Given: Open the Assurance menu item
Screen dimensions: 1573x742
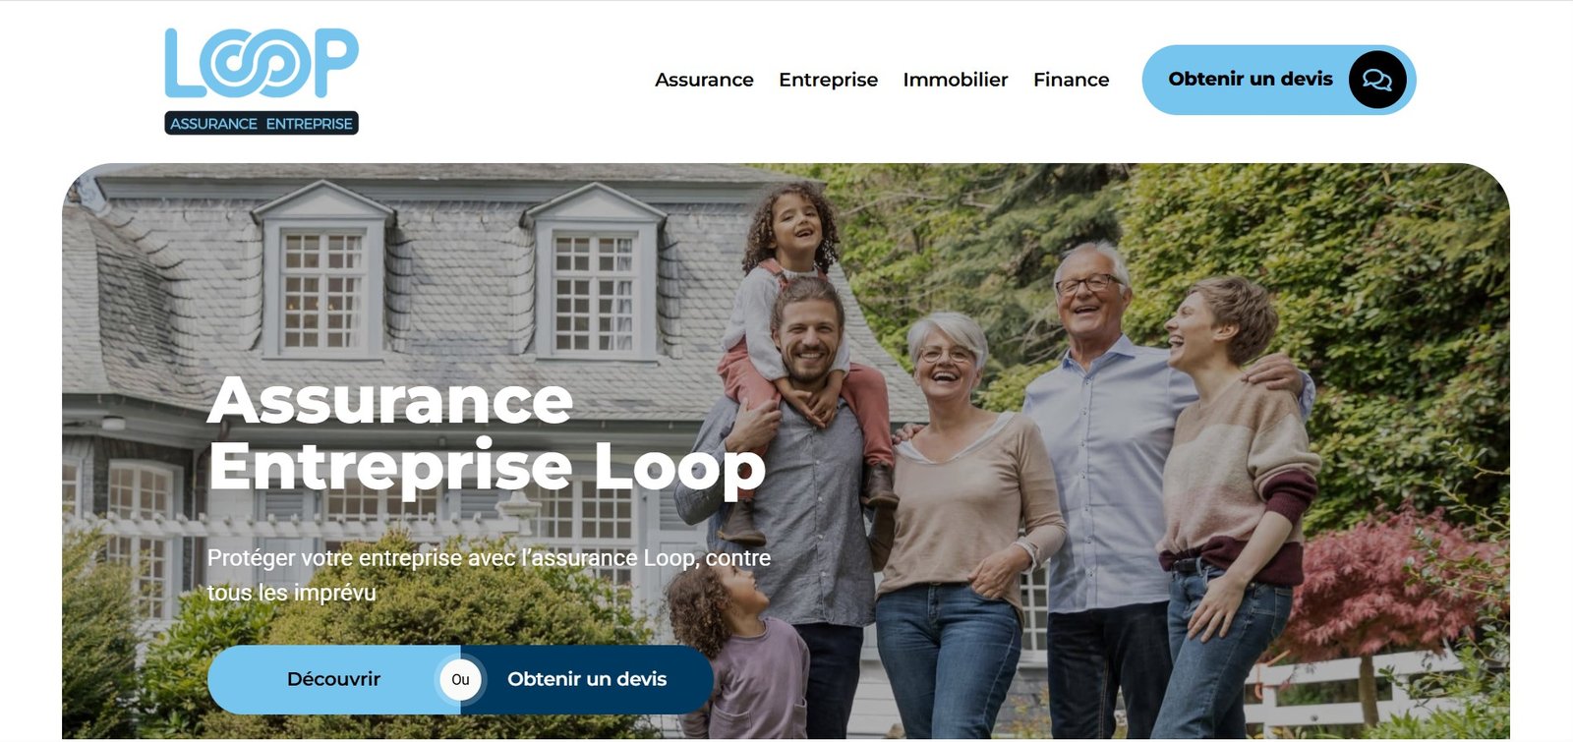Looking at the screenshot, I should pyautogui.click(x=704, y=80).
